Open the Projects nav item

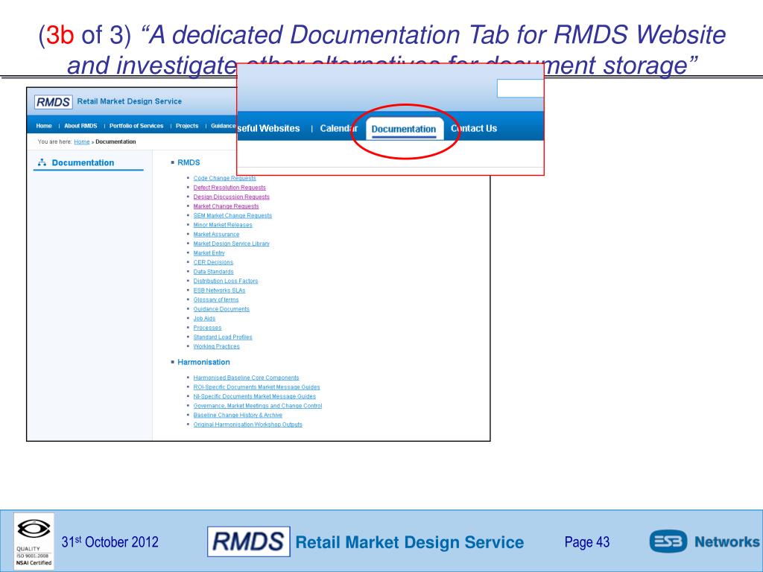(187, 126)
